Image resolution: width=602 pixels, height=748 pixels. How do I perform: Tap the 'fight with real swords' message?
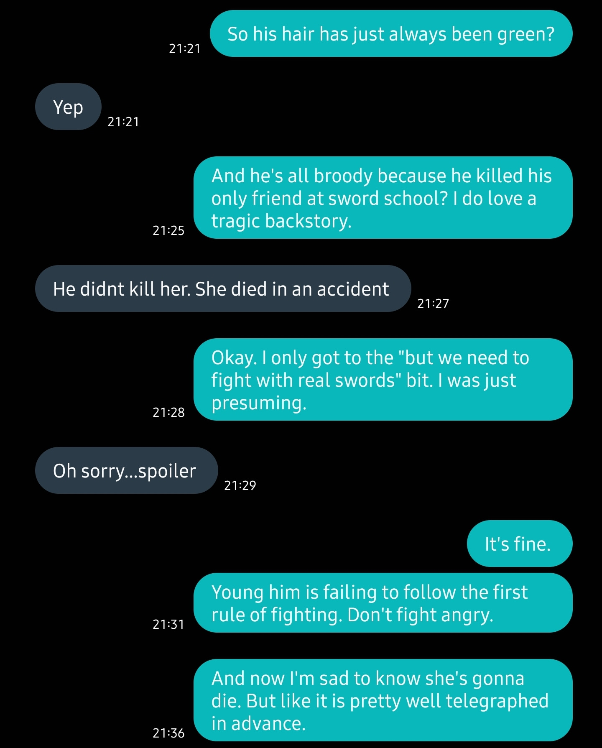(383, 380)
